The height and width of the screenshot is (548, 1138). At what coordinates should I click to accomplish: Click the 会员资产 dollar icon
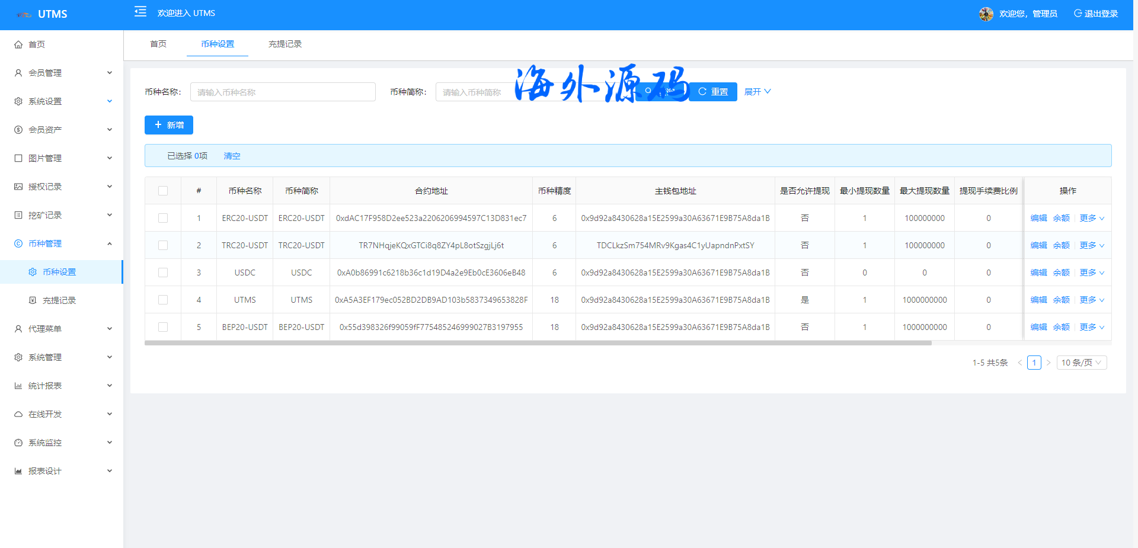point(18,130)
